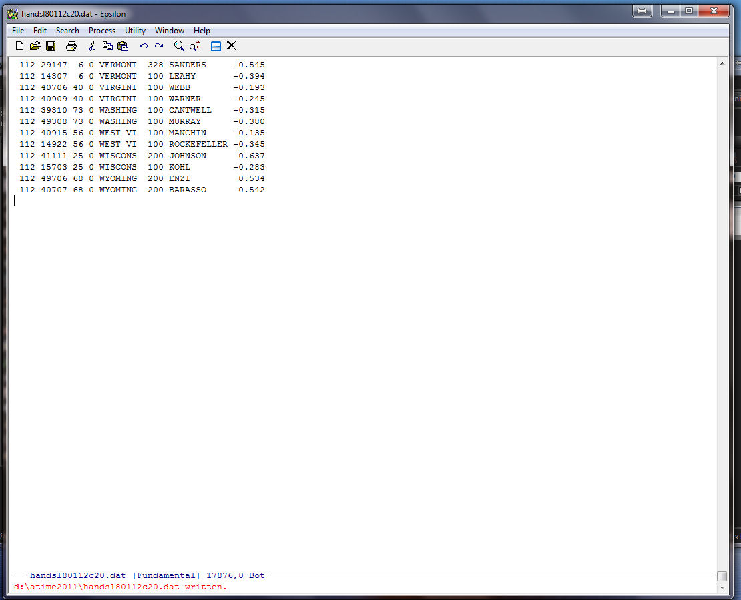Click the New file toolbar icon
The height and width of the screenshot is (600, 741).
(x=19, y=46)
